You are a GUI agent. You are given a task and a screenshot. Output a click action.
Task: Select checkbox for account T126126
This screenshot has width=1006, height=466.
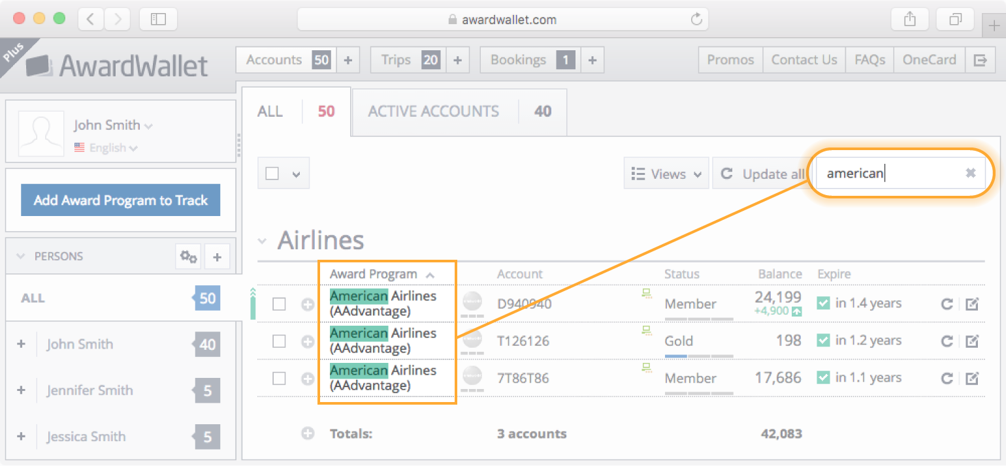click(x=279, y=341)
